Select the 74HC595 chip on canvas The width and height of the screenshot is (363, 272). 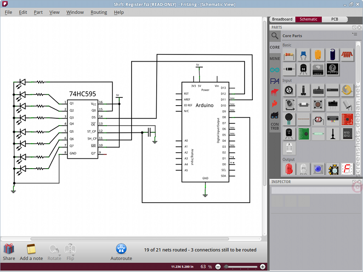pos(83,129)
